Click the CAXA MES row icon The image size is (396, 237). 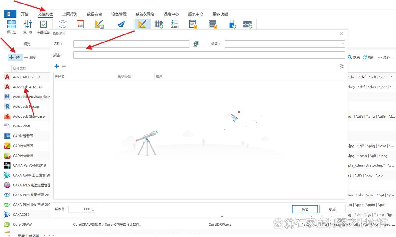click(x=7, y=185)
